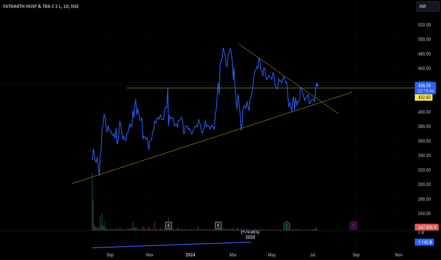
Task: Select the 436.55 current price label
Action: click(425, 85)
